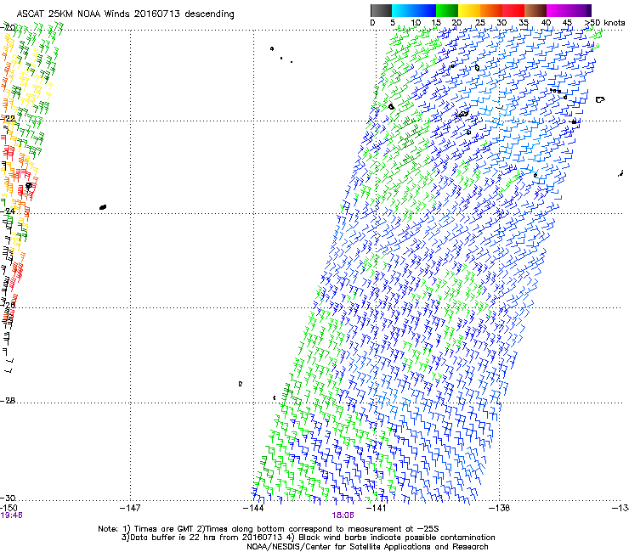The width and height of the screenshot is (629, 552).
Task: Click the legend scale label '35'
Action: point(524,22)
